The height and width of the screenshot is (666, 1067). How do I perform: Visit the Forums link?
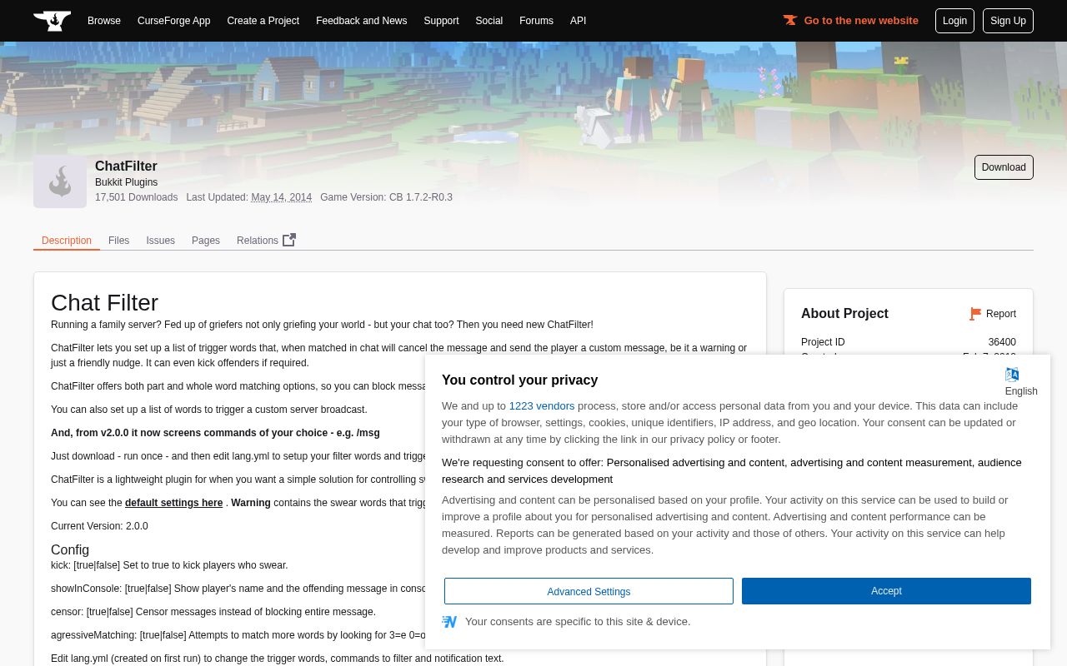click(x=536, y=21)
